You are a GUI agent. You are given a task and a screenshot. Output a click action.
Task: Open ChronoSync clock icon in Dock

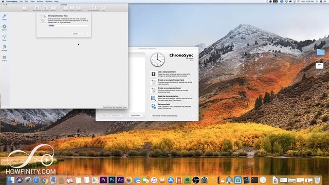pos(263,180)
